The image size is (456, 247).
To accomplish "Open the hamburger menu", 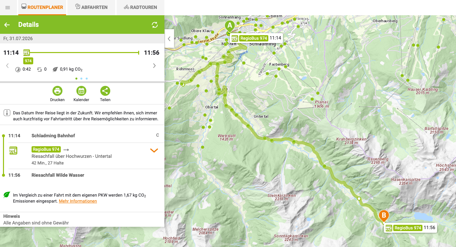I will point(8,7).
